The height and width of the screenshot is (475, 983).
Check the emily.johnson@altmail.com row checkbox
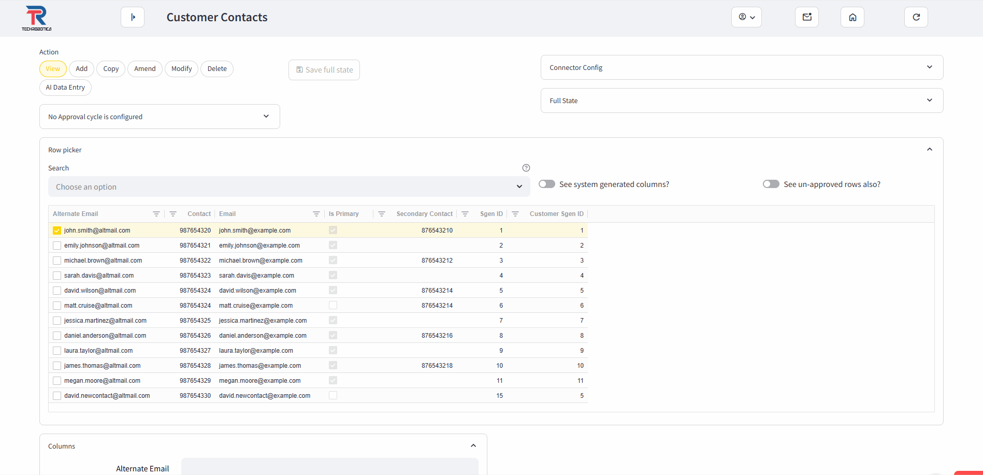57,246
